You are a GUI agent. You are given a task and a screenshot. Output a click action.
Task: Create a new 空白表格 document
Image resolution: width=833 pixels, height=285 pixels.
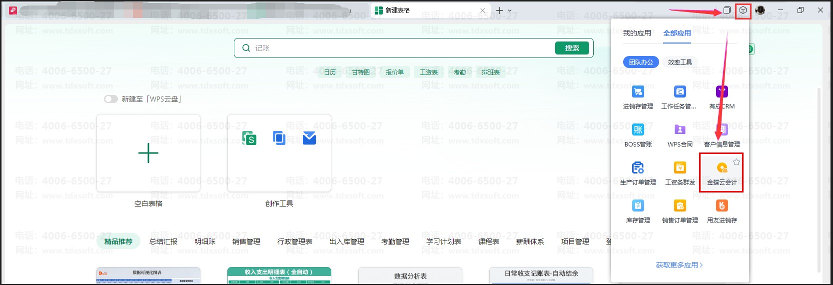(148, 153)
